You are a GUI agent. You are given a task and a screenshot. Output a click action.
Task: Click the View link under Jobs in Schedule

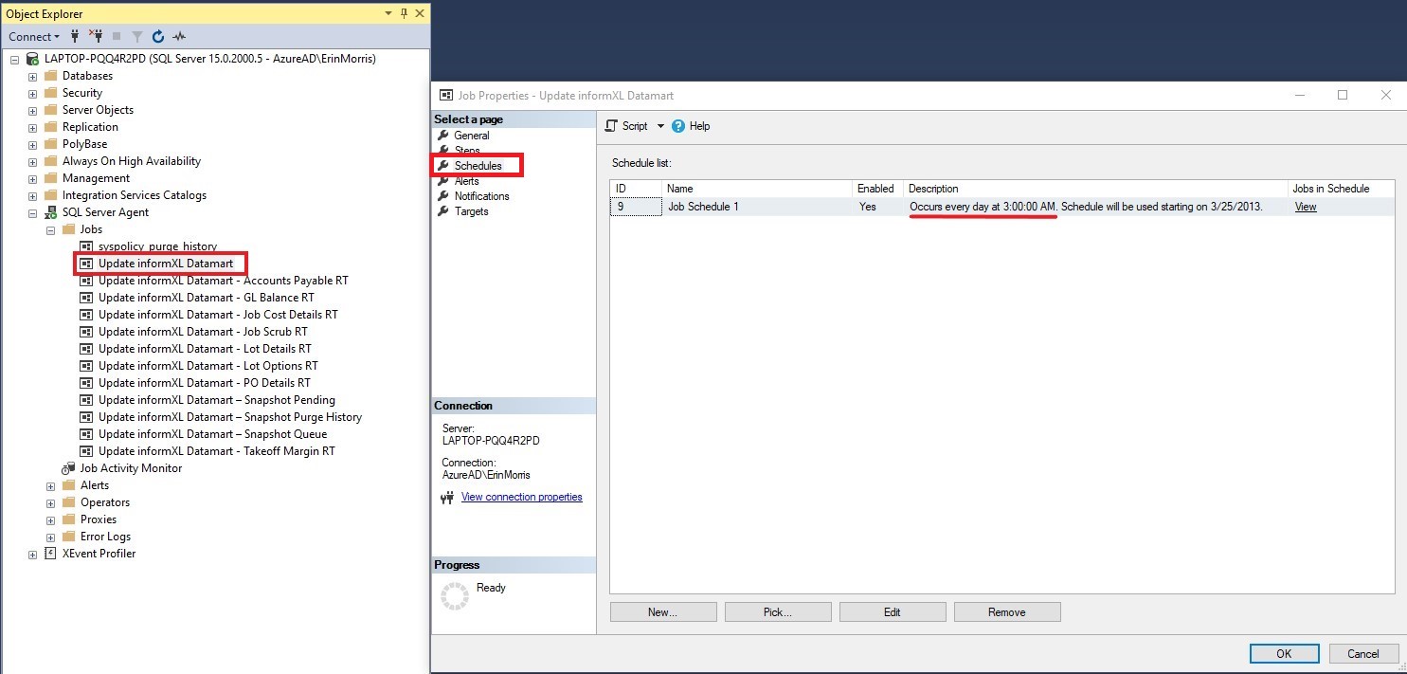[1306, 207]
